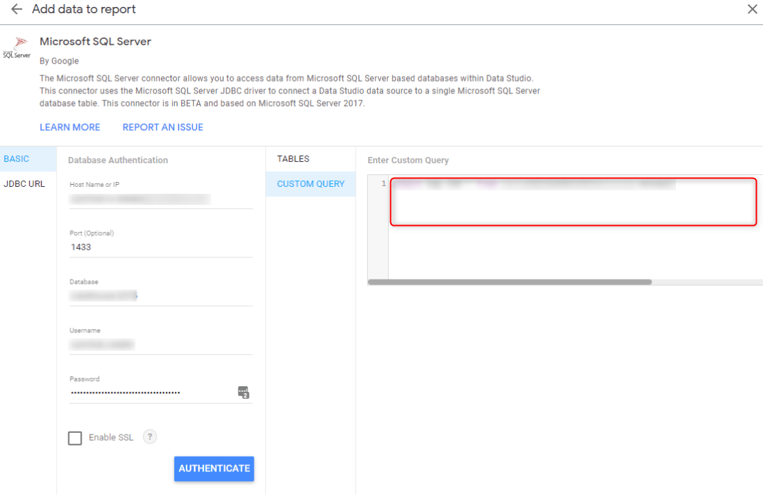Viewport: 763px width, 495px height.
Task: Close the Add data to report dialog
Action: tap(751, 9)
